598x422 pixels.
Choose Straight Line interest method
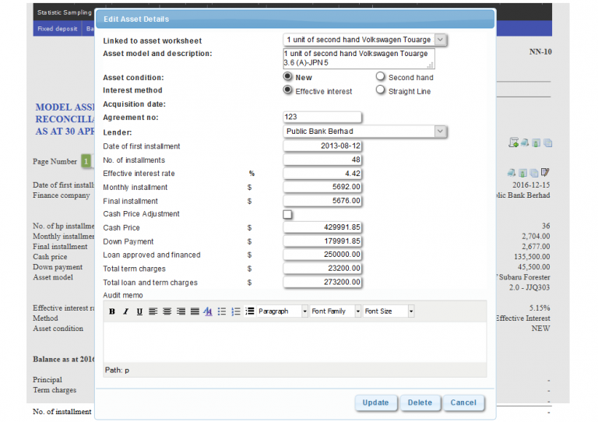coord(380,90)
